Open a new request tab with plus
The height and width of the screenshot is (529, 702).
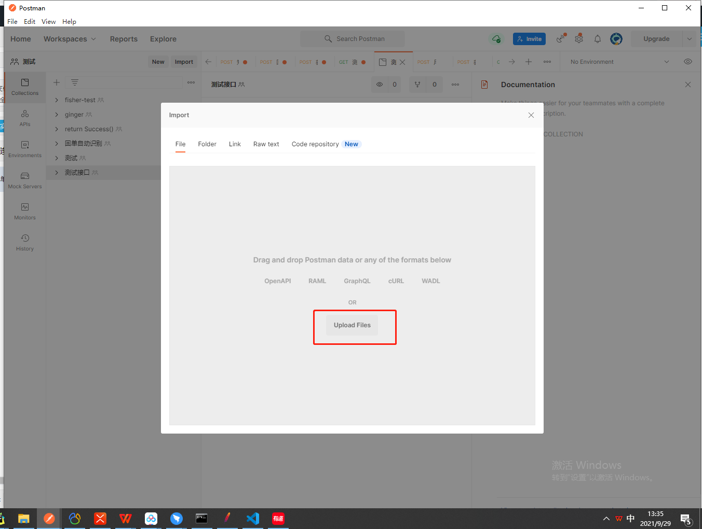coord(529,62)
